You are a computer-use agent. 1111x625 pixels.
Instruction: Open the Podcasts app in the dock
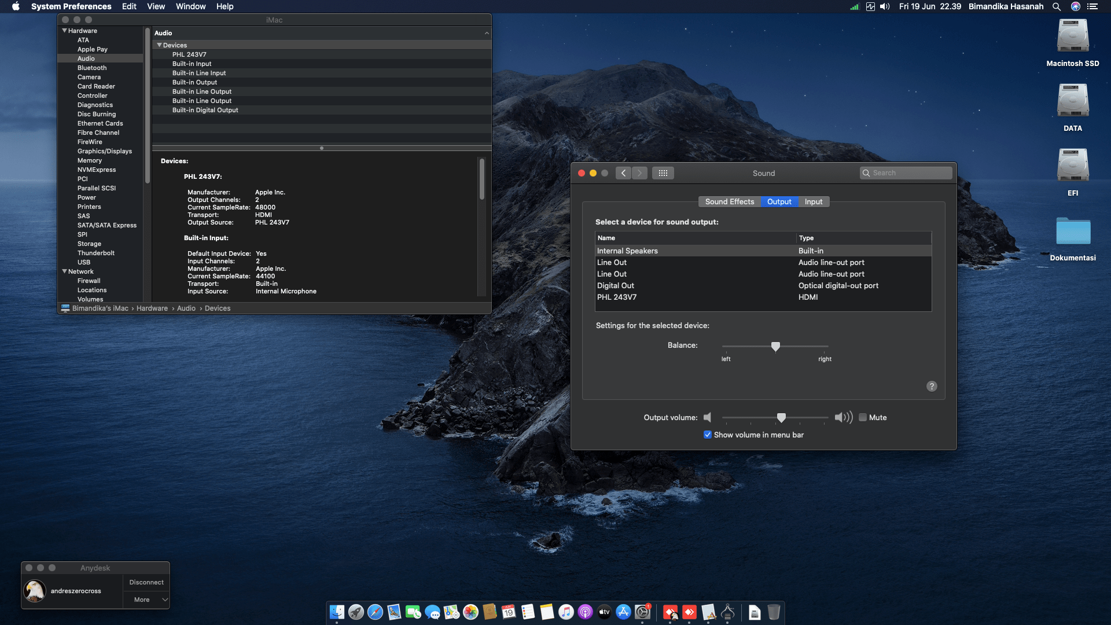[585, 612]
